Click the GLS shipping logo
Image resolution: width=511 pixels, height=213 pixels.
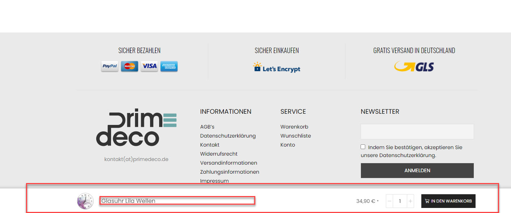[x=414, y=67]
